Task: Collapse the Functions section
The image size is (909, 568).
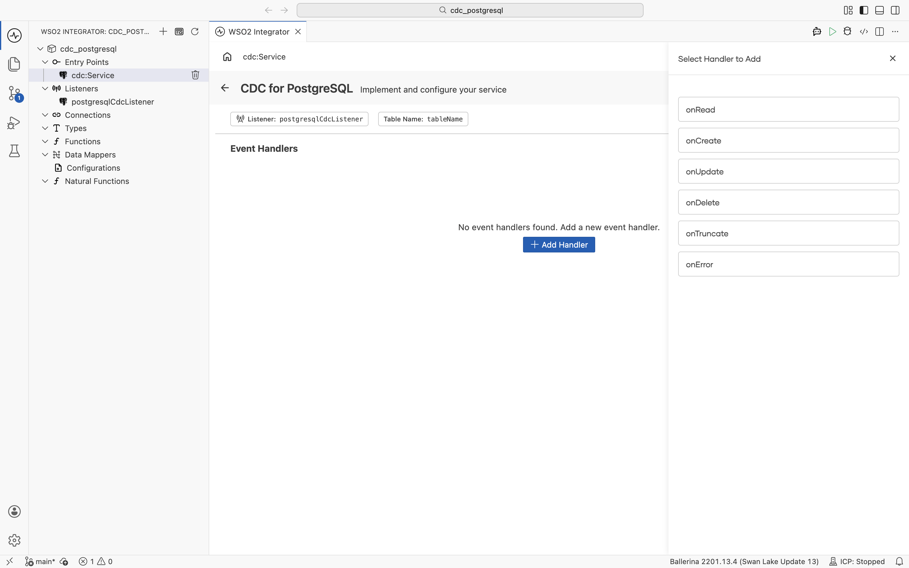Action: click(45, 141)
